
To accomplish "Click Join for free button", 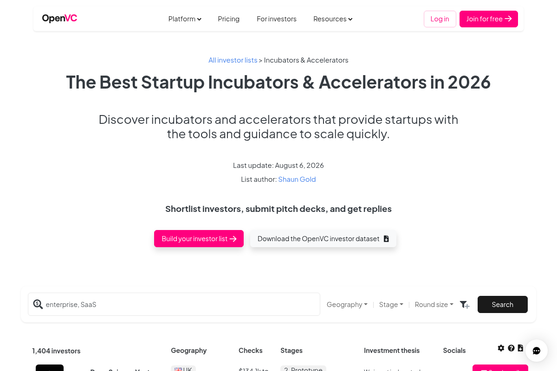I will pyautogui.click(x=489, y=19).
